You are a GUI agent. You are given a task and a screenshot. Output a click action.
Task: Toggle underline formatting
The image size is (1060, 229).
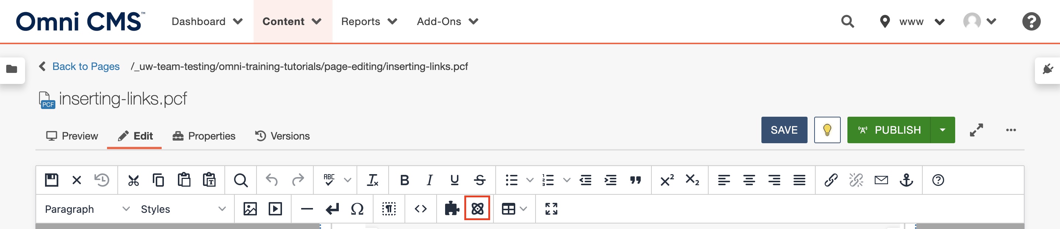(454, 180)
